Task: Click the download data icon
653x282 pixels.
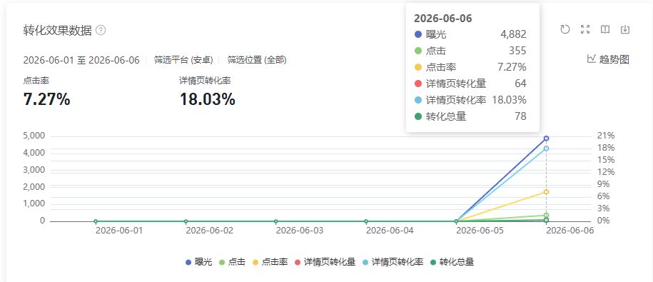Action: pyautogui.click(x=625, y=29)
